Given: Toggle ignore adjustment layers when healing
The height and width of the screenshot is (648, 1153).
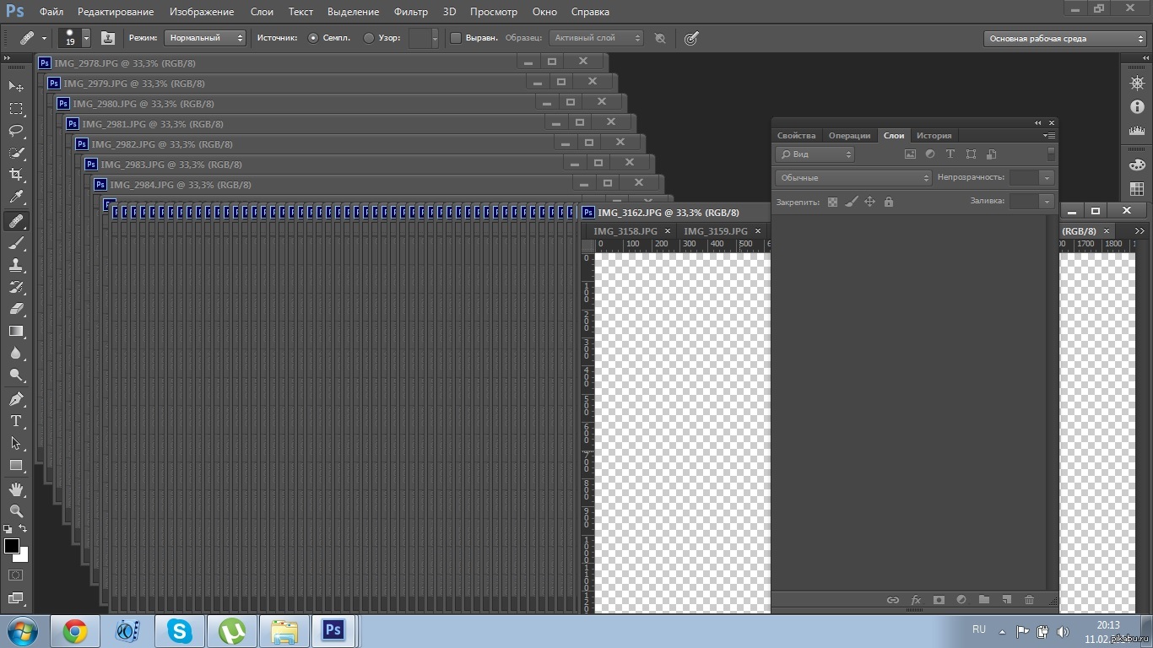Looking at the screenshot, I should coord(660,38).
